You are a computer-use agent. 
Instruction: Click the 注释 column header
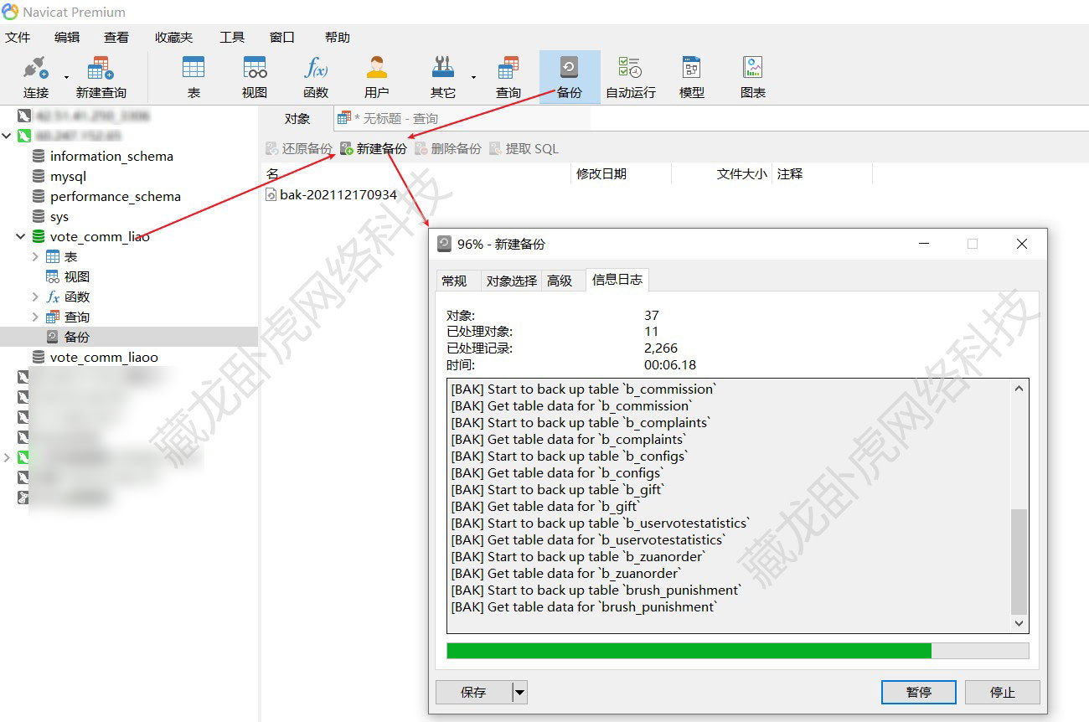822,173
